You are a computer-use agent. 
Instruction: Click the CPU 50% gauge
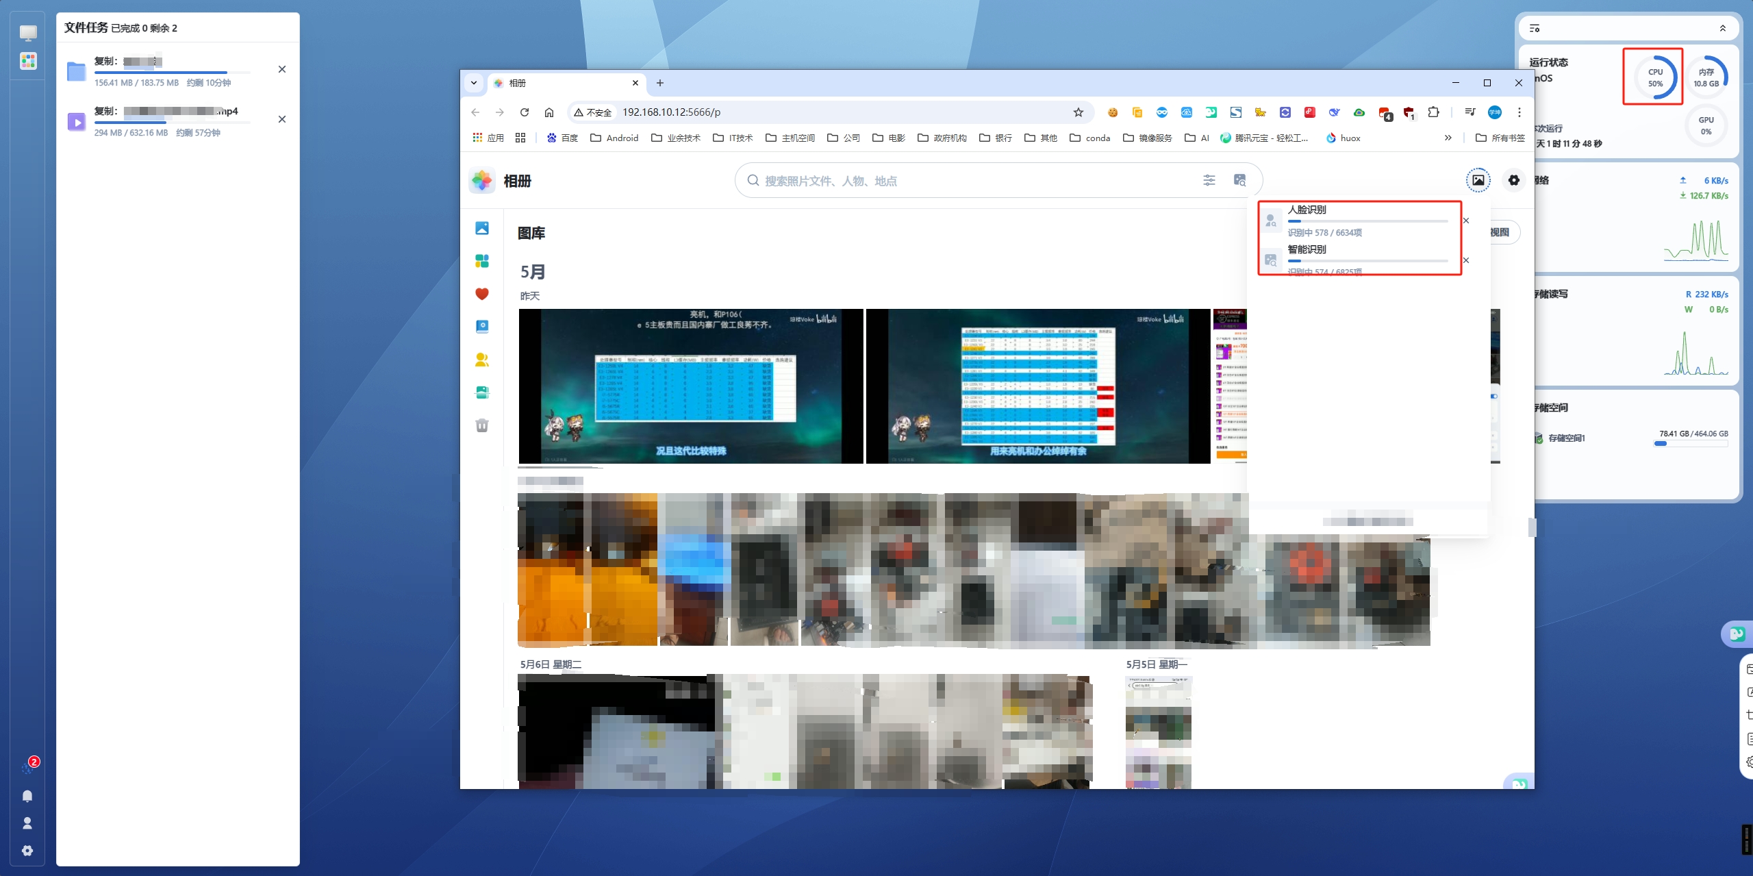(1654, 77)
